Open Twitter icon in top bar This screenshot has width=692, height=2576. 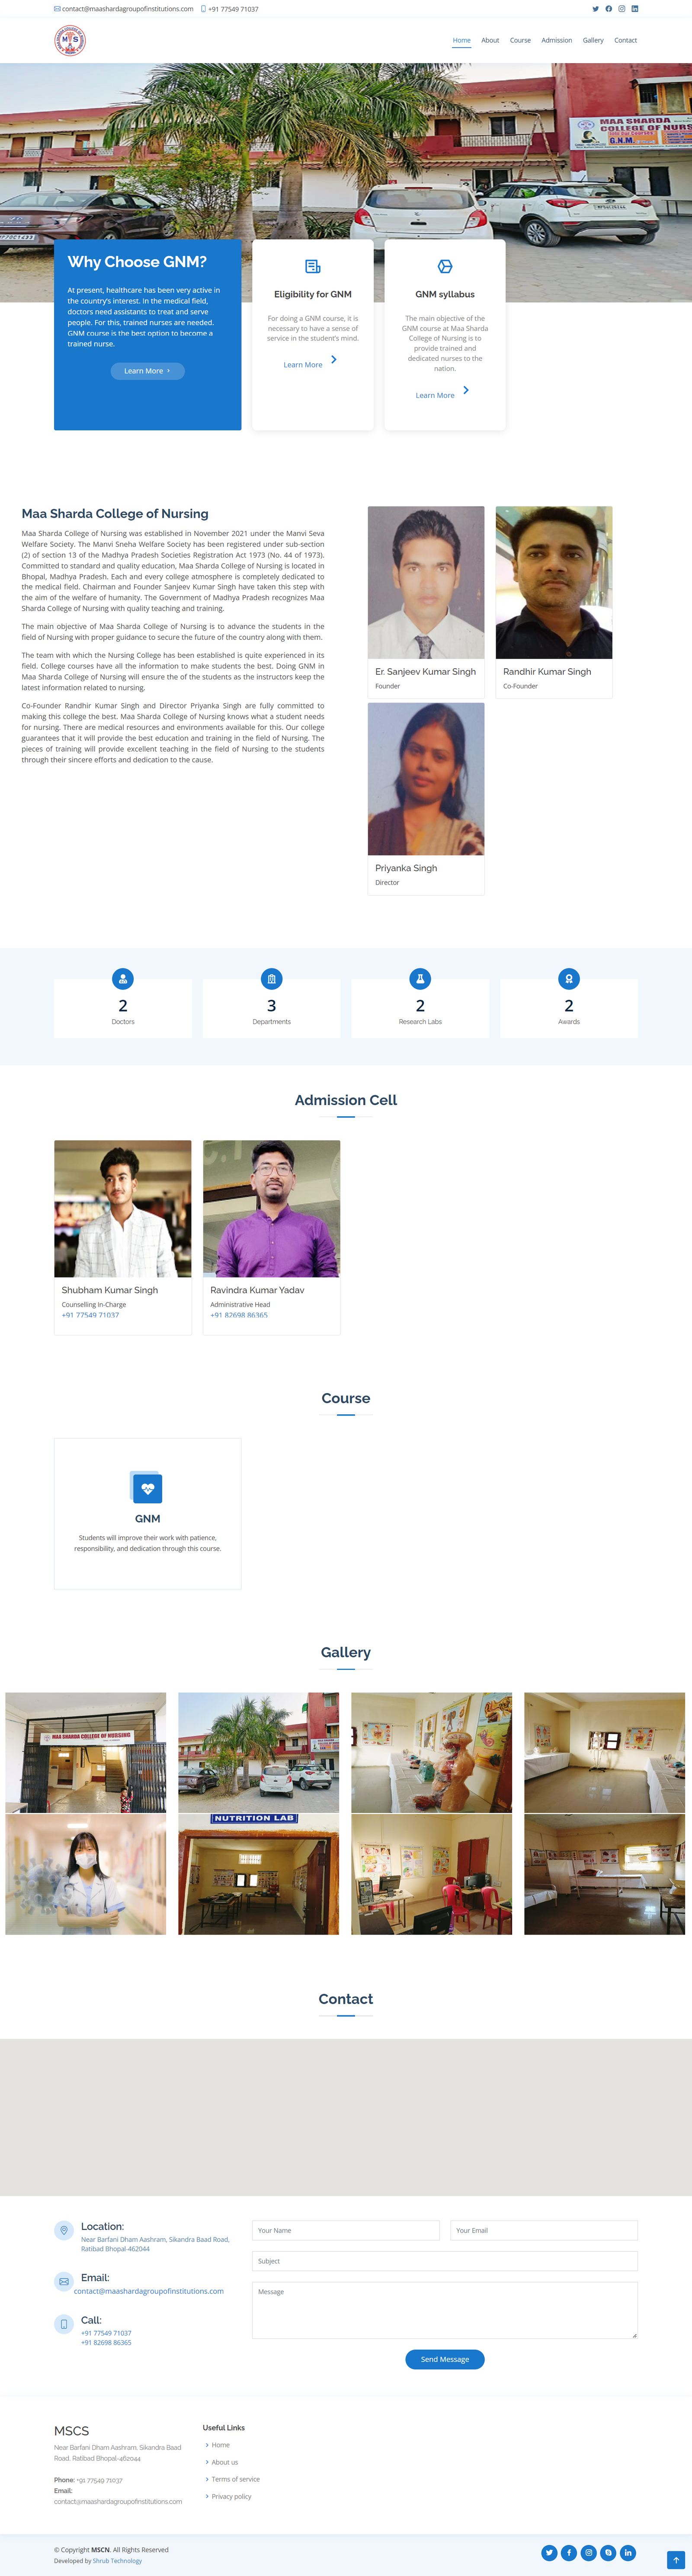[x=596, y=9]
